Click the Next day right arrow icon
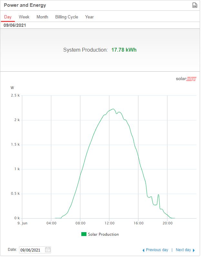 (195, 251)
